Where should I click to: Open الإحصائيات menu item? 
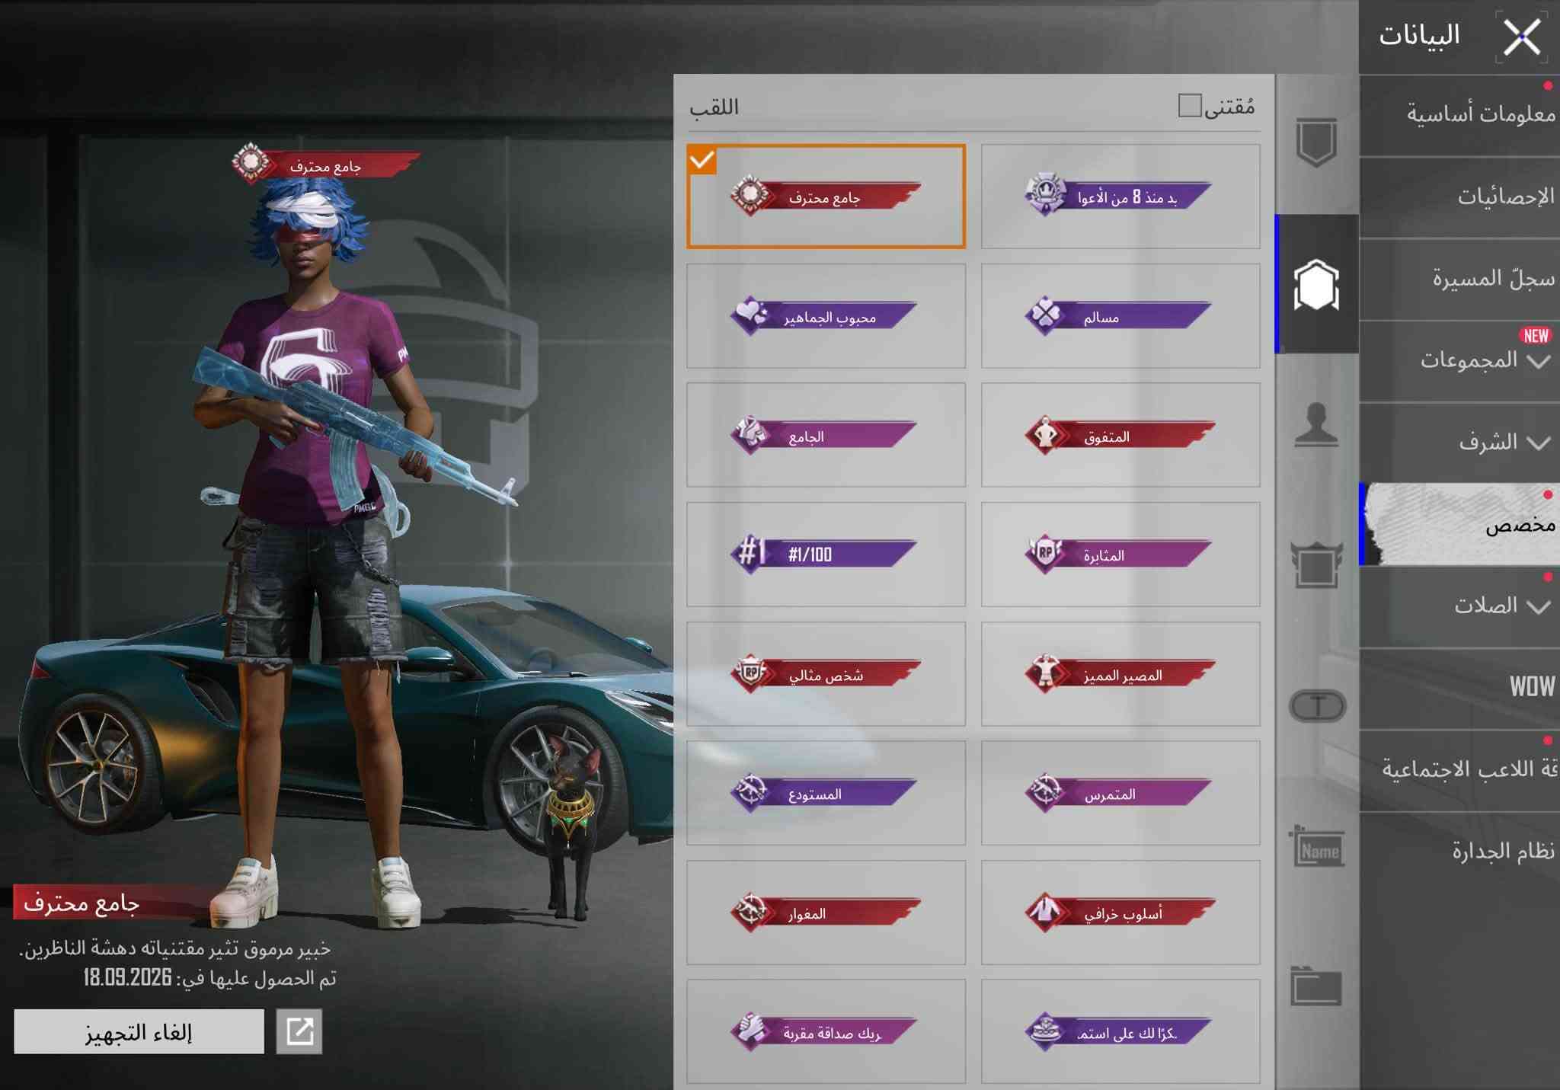[1459, 198]
